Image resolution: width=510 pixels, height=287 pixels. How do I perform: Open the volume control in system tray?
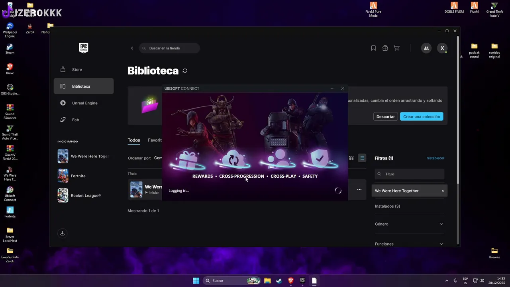coord(482,281)
